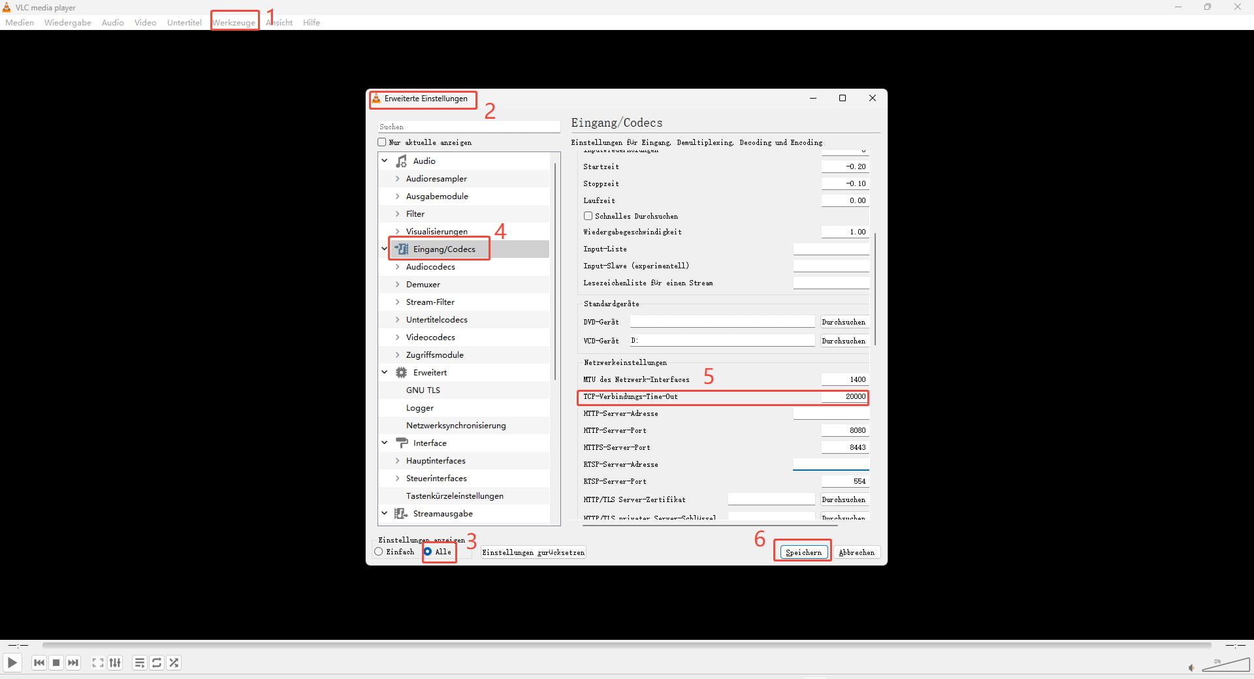Open the Medien menu
Image resolution: width=1254 pixels, height=679 pixels.
pyautogui.click(x=20, y=22)
